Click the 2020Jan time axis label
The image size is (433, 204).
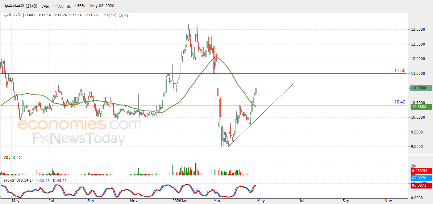pos(180,201)
